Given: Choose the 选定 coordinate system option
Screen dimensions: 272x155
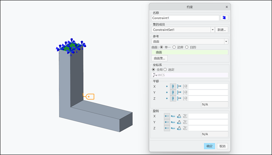Looking at the screenshot, I should (165, 69).
